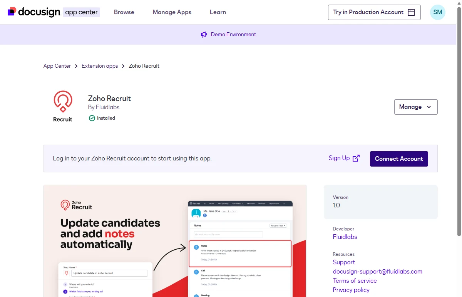Click the Demo Environment banner text
Screen dimensions: 462x297
(x=233, y=35)
